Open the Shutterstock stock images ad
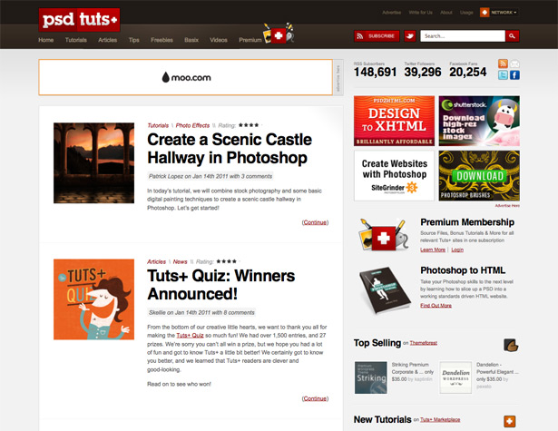Viewport: 558px width, 431px height. pyautogui.click(x=479, y=121)
